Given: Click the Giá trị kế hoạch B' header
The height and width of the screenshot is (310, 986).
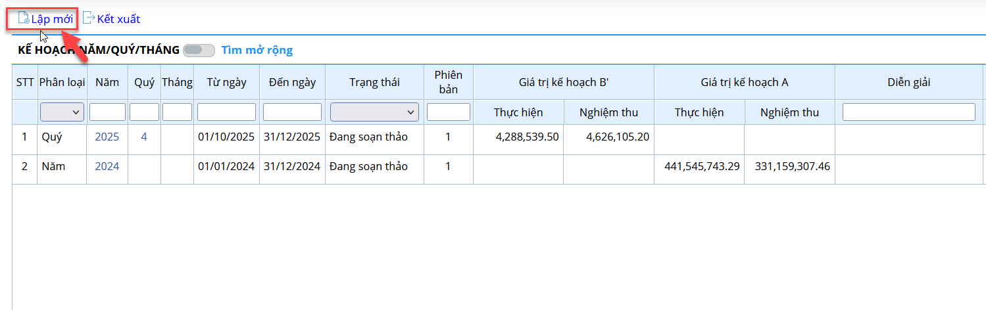Looking at the screenshot, I should point(563,82).
